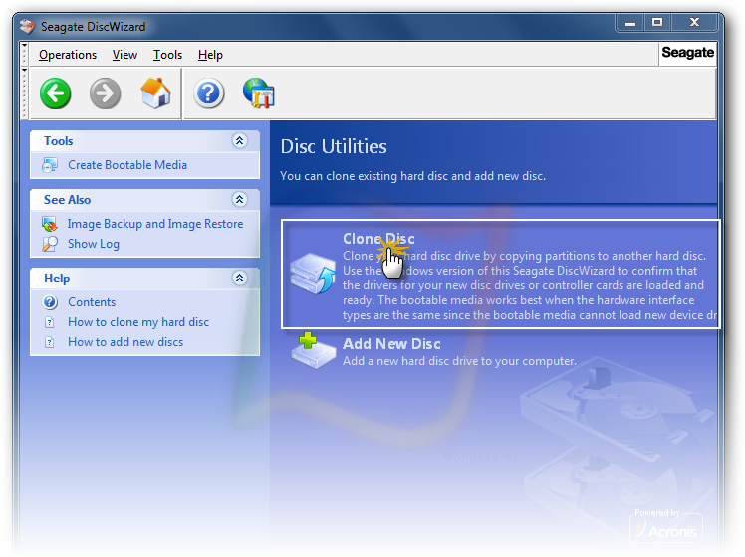The image size is (745, 557).
Task: Open the Operations menu
Action: point(68,55)
